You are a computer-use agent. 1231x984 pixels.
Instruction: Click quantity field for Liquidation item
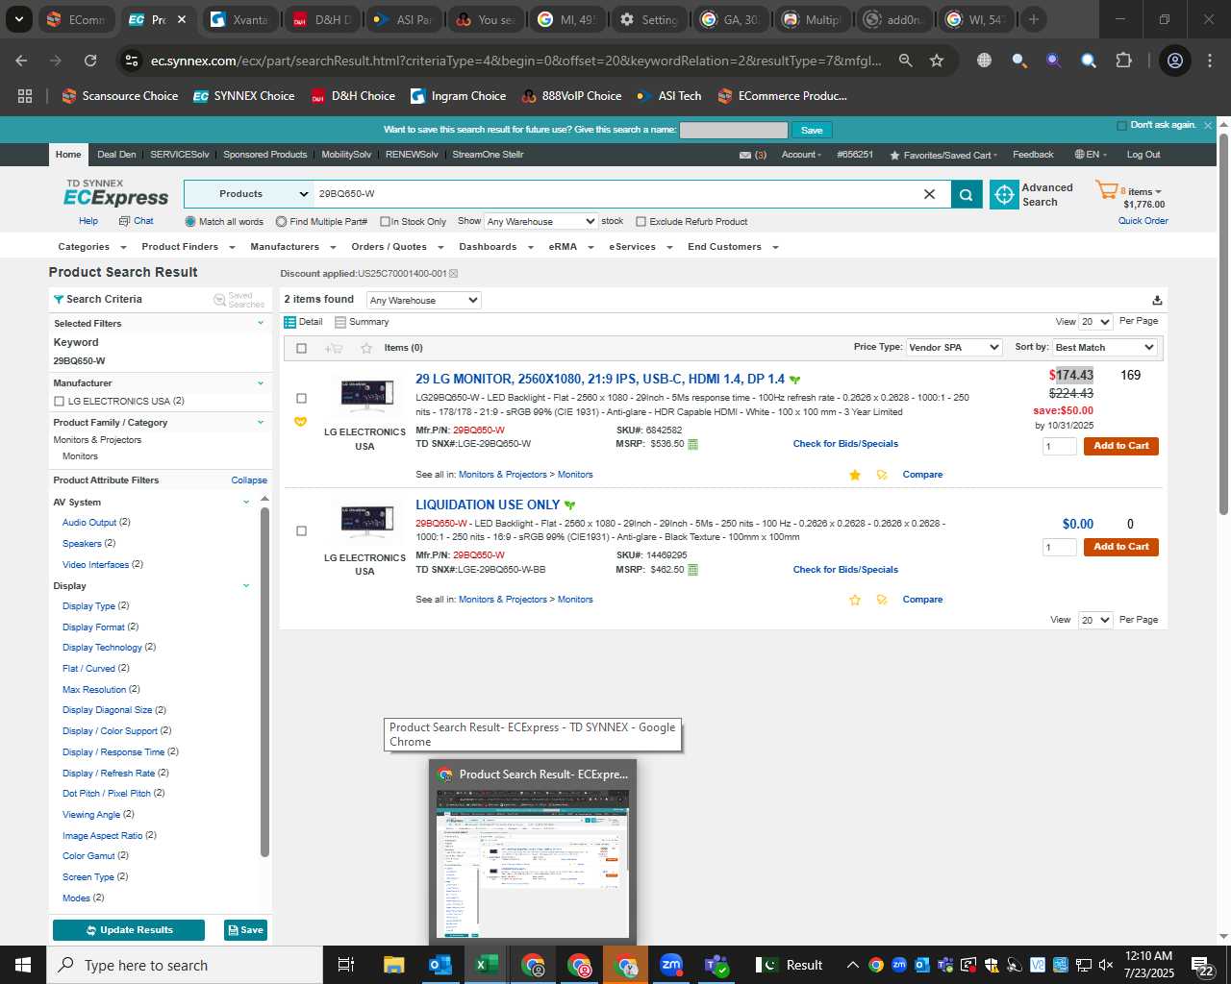(1060, 547)
